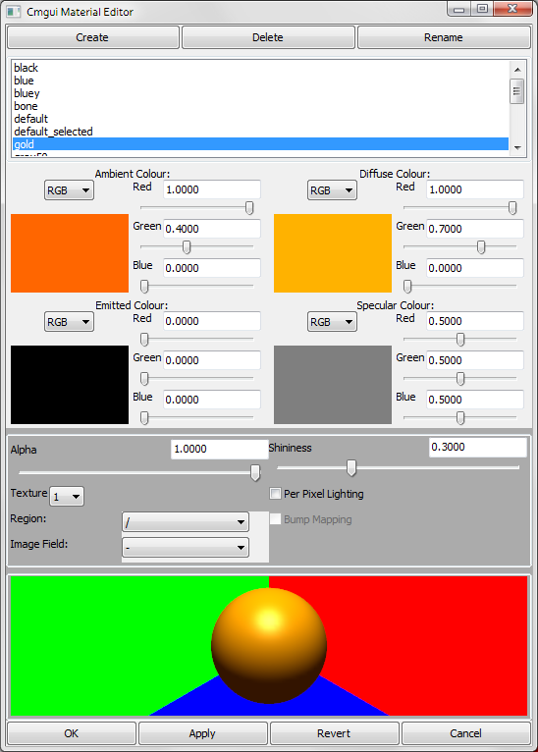Select 'bluey' in the material list

[x=260, y=93]
